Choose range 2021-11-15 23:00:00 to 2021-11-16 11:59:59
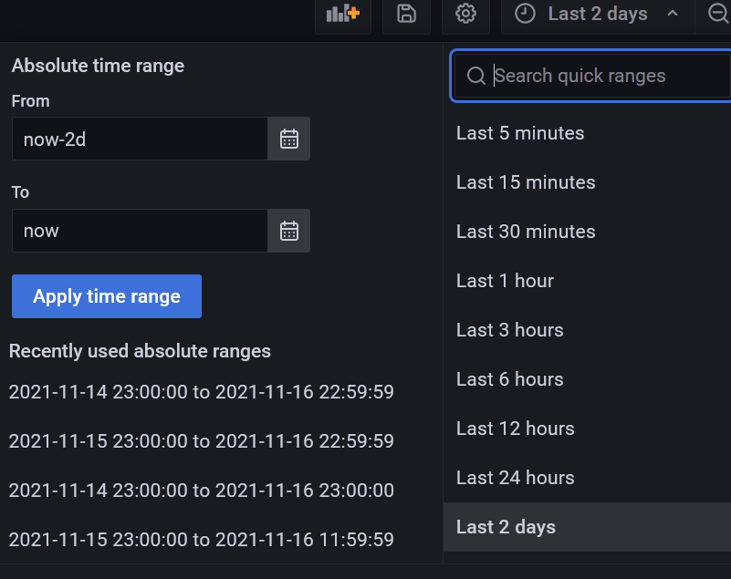Image resolution: width=731 pixels, height=579 pixels. [201, 539]
